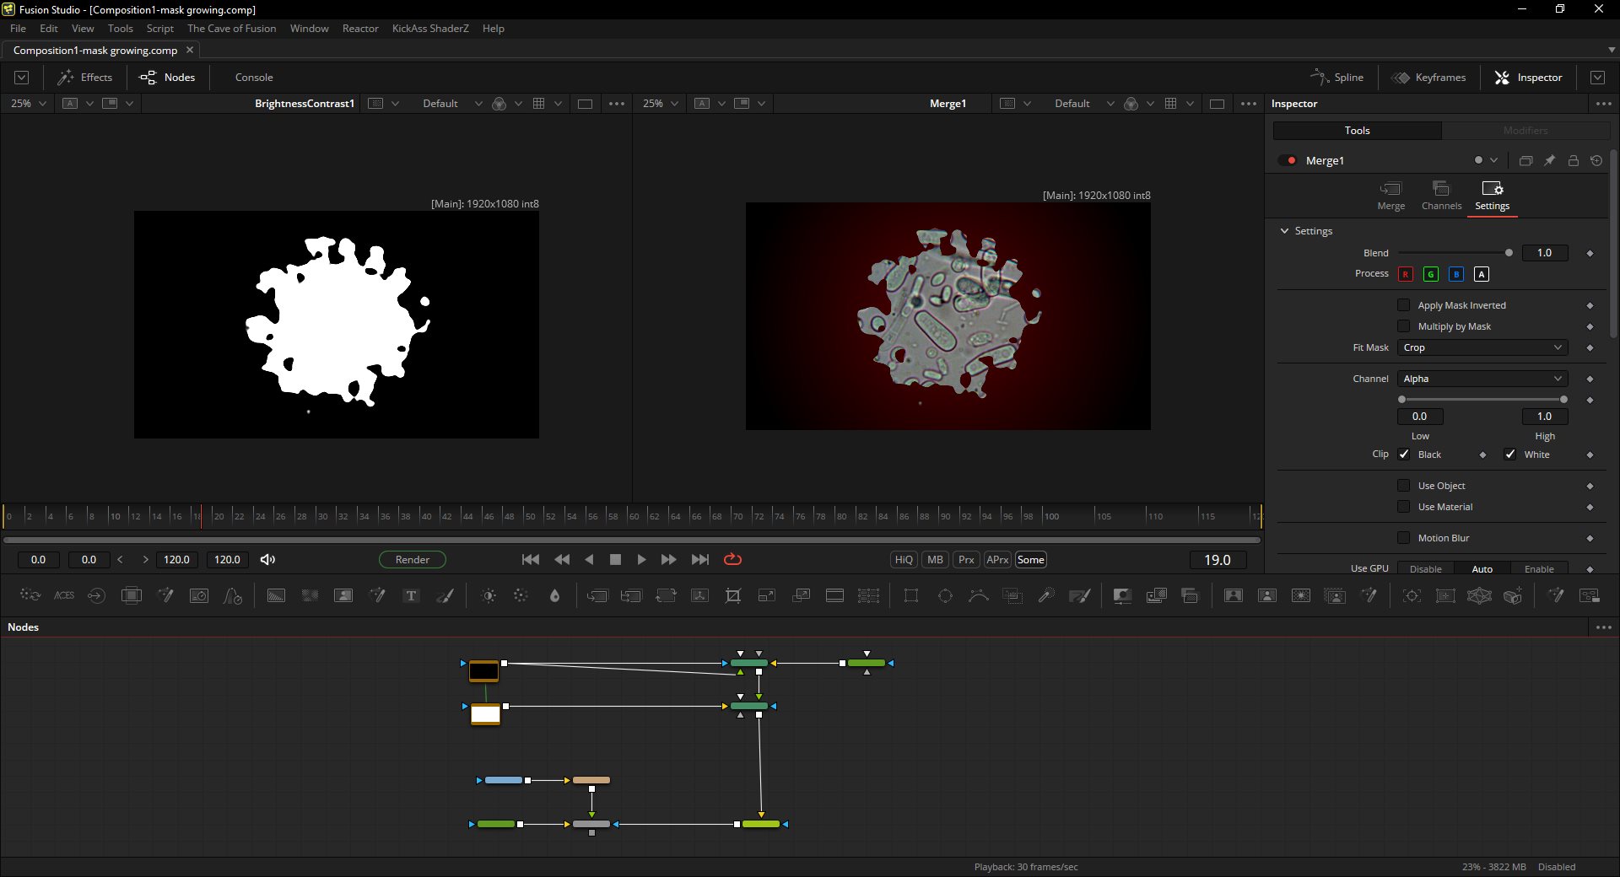Viewport: 1620px width, 877px height.
Task: Mute audio with the speaker icon
Action: point(268,560)
